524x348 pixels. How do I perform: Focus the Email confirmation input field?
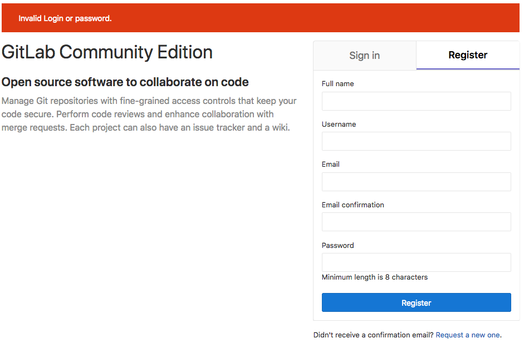pyautogui.click(x=417, y=222)
